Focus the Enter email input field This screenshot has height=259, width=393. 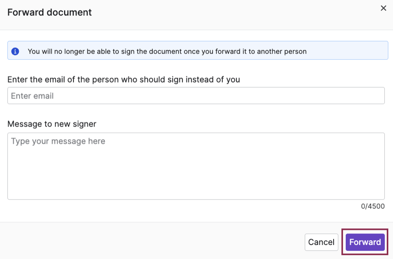[196, 96]
